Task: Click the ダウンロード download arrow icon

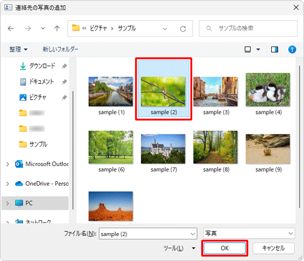Action: pyautogui.click(x=23, y=66)
